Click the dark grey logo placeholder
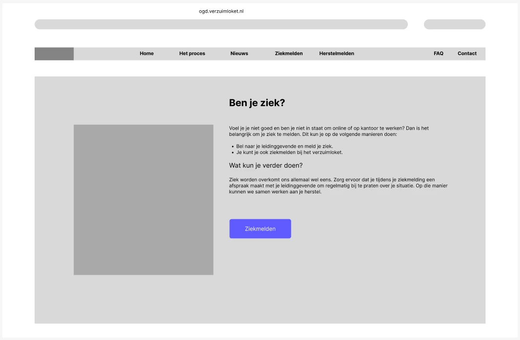Image resolution: width=520 pixels, height=340 pixels. [x=54, y=54]
